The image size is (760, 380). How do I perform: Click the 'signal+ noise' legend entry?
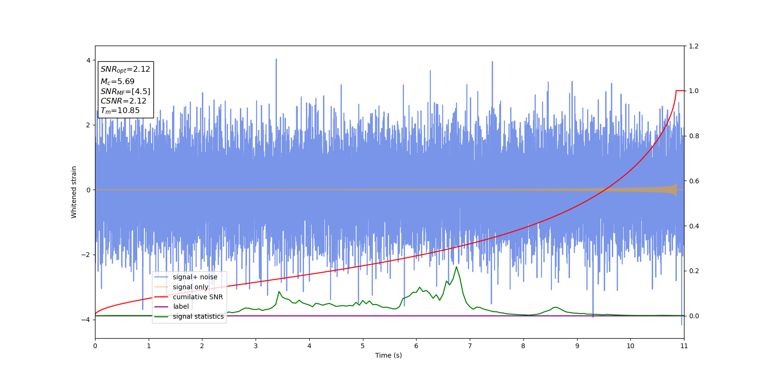pos(190,277)
